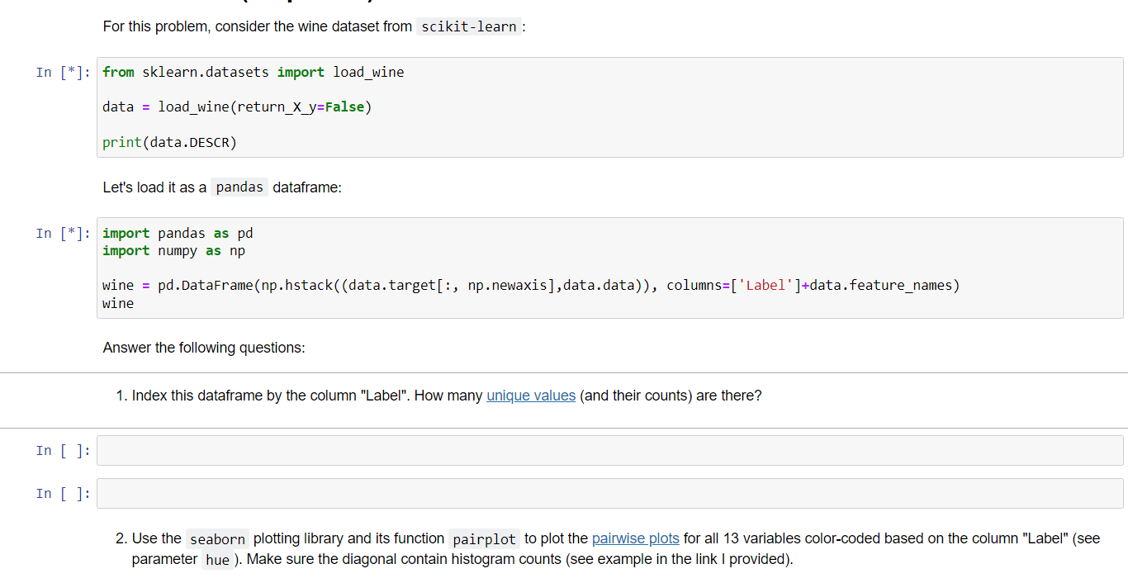Click the In [*] prompt of the first cell
The height and width of the screenshot is (583, 1128).
pyautogui.click(x=60, y=73)
